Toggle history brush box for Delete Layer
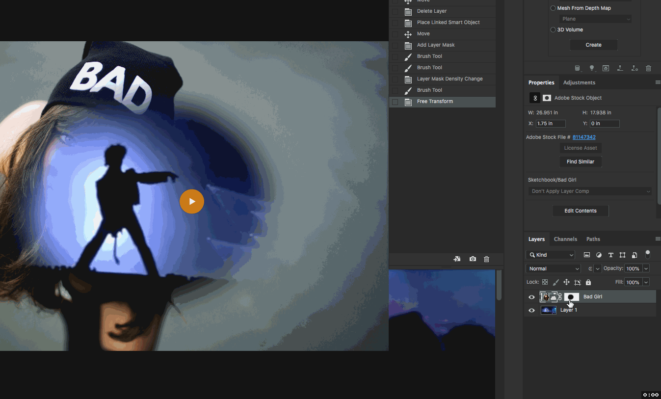This screenshot has height=399, width=661. [x=395, y=11]
